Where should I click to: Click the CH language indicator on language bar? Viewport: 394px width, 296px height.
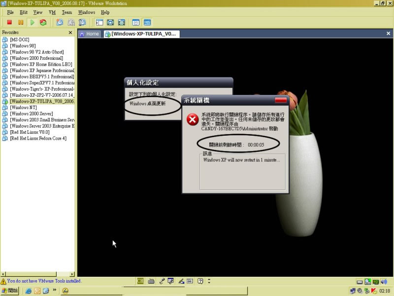click(x=140, y=281)
